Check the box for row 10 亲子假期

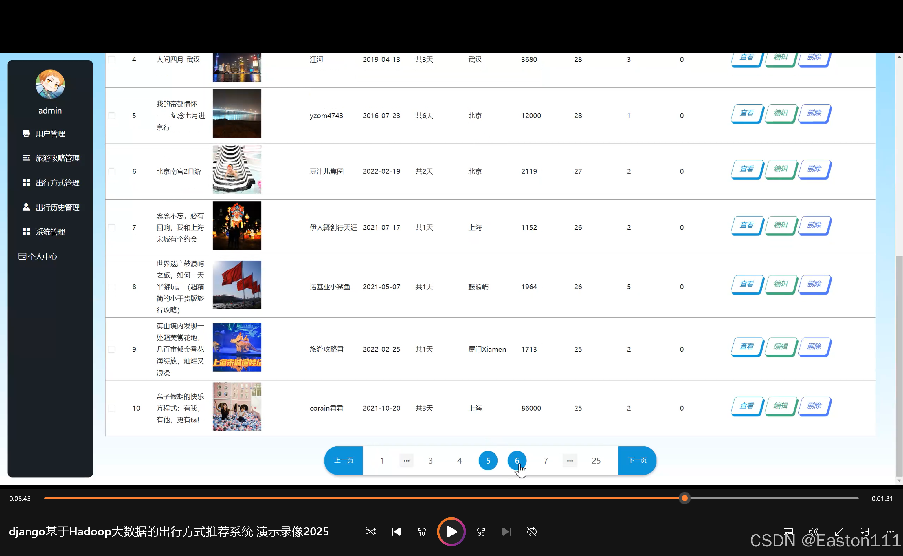point(111,408)
